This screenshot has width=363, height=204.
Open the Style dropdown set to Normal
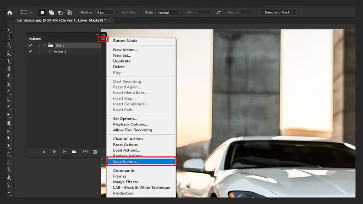pos(169,13)
